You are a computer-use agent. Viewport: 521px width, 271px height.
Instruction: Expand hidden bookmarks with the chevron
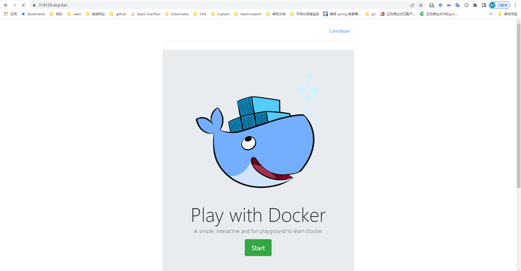pos(491,14)
